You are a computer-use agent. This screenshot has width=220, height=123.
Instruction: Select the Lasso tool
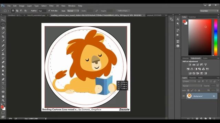[3, 28]
